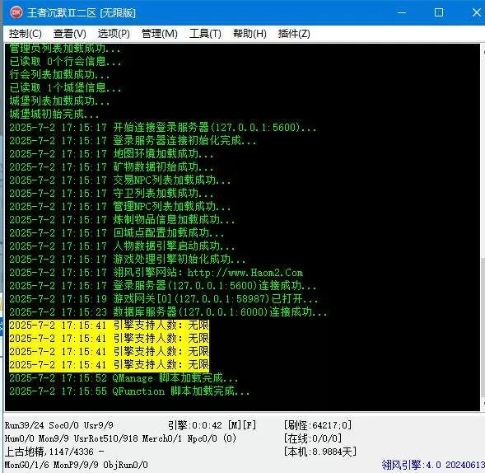
Task: Select the log line 守卫列表加载成功
Action: 111,194
